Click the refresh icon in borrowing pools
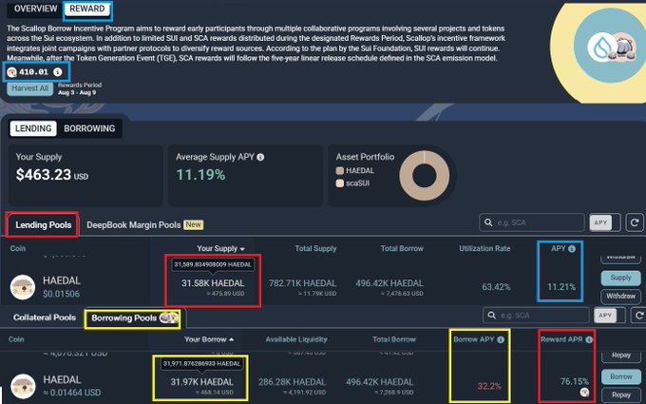This screenshot has height=404, width=646. pos(638,316)
